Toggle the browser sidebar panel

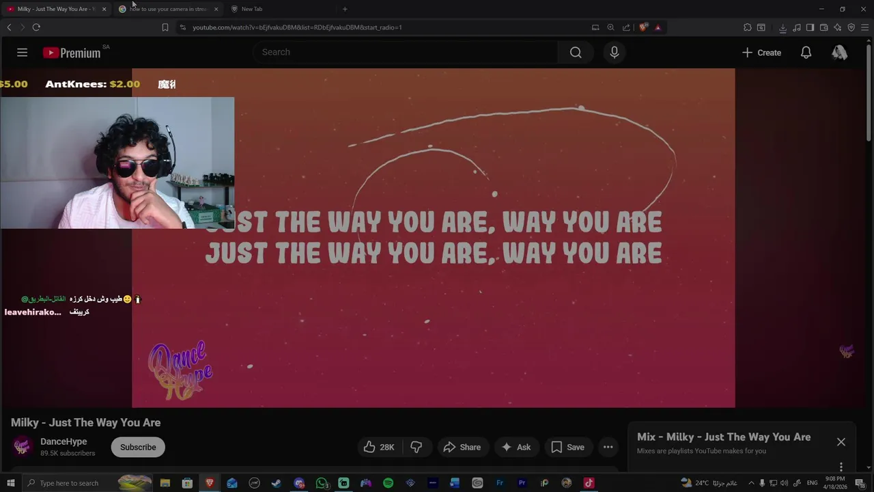[810, 27]
